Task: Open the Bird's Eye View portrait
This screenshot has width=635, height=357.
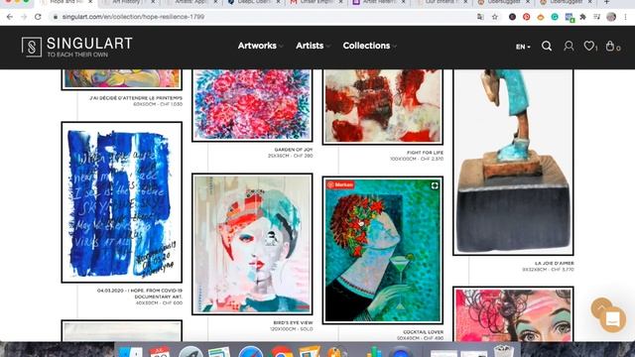Action: click(252, 244)
